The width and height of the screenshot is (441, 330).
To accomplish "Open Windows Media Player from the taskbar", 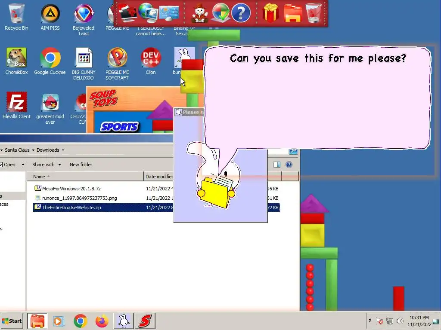I will coord(59,321).
